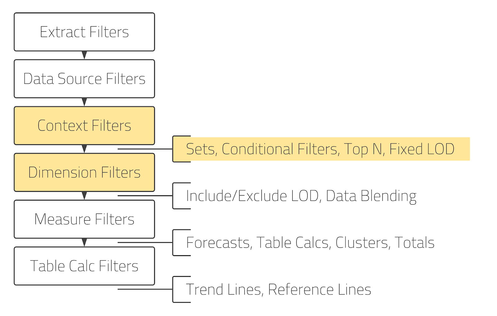Click the Measure Filters box
Viewport: 497px width, 316px height.
(84, 219)
